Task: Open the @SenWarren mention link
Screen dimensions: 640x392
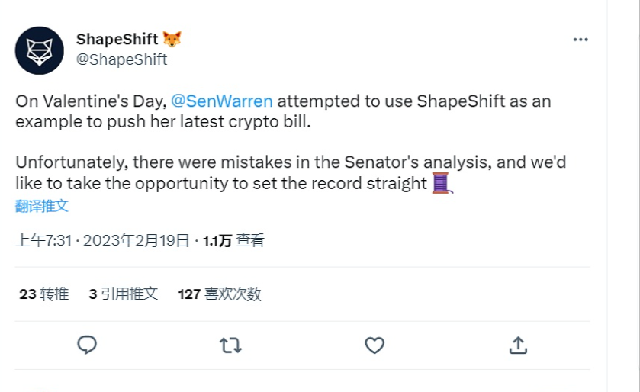Action: [221, 101]
